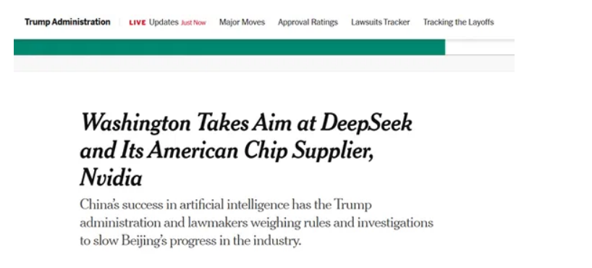
Task: Click the word DeepSeek in the headline
Action: [x=366, y=124]
